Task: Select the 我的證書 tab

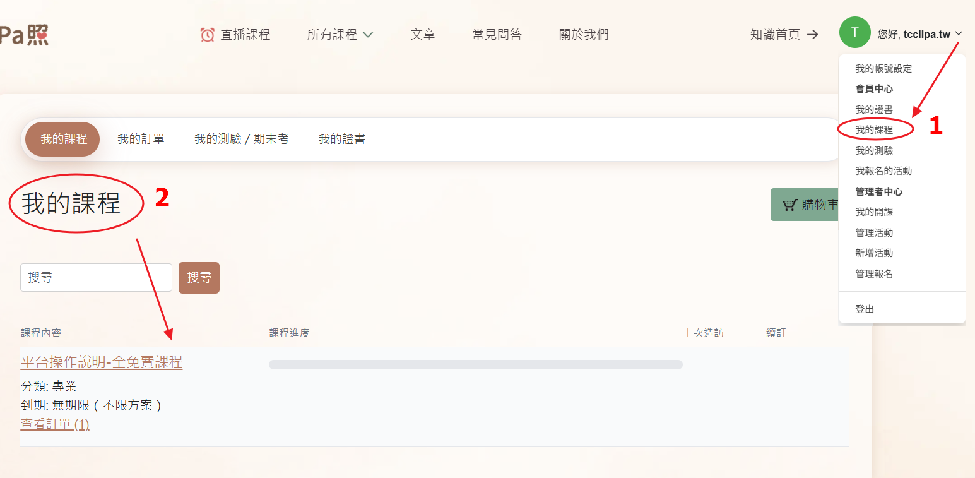Action: pos(341,139)
